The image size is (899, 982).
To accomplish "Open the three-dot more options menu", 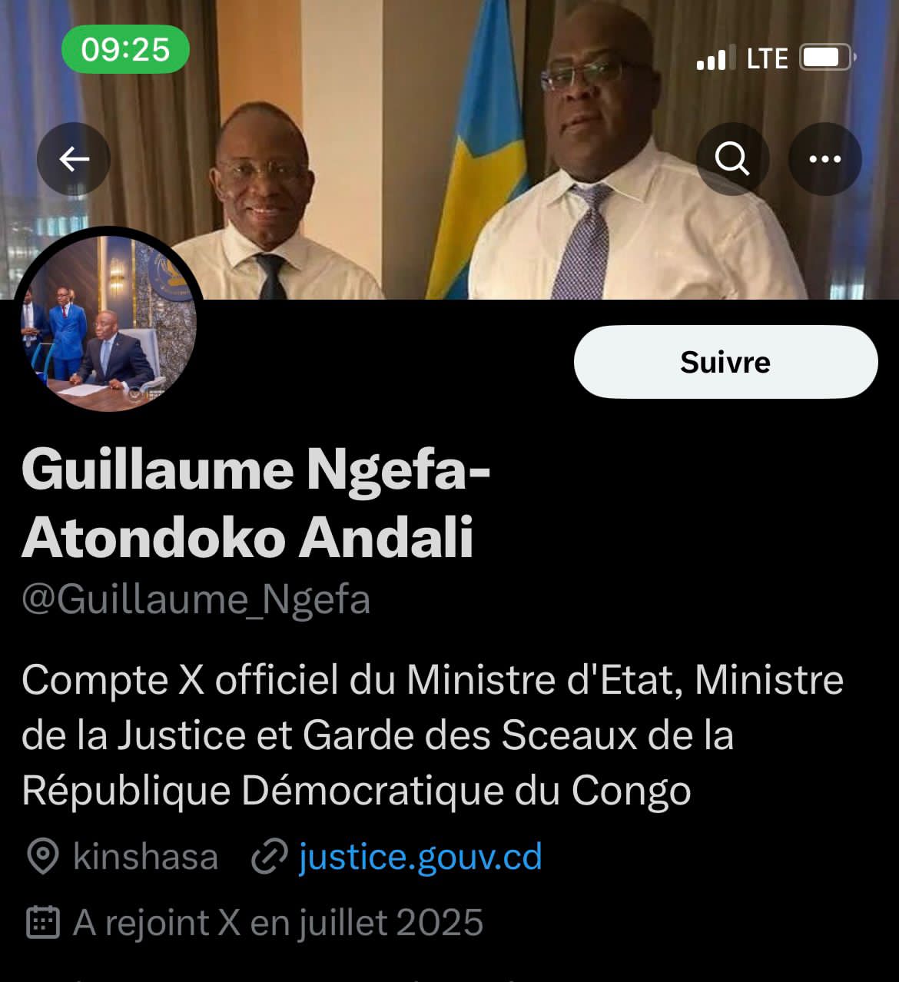I will point(825,159).
